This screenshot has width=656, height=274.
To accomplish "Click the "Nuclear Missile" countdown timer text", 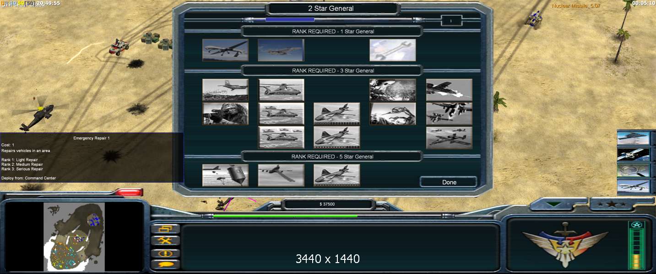I will click(x=575, y=6).
